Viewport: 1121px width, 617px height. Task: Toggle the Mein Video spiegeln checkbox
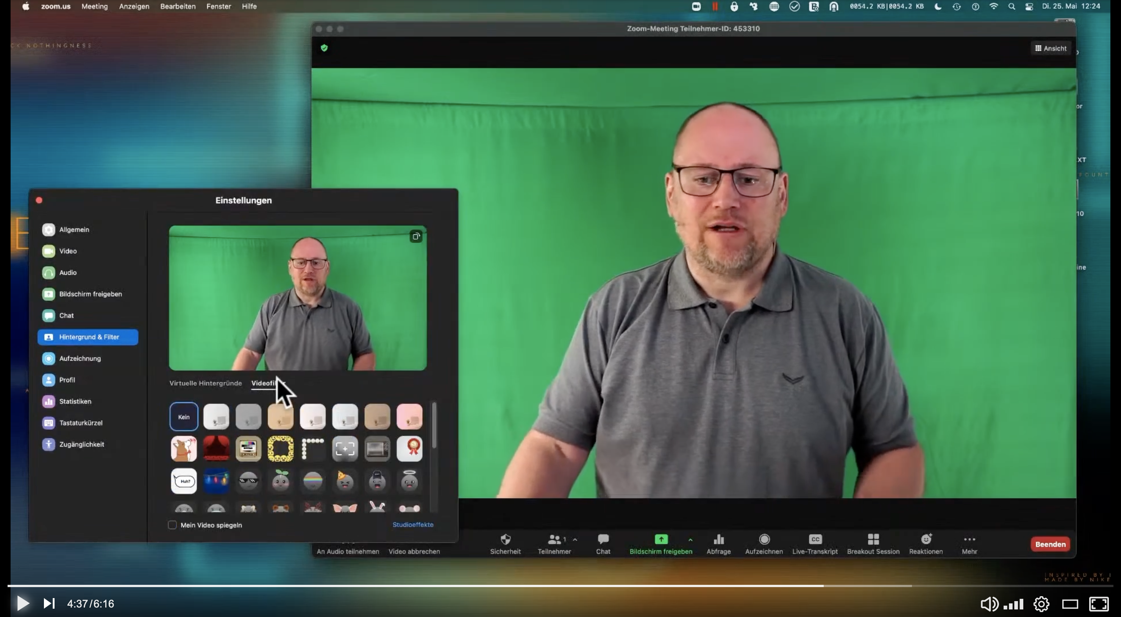[x=172, y=525]
